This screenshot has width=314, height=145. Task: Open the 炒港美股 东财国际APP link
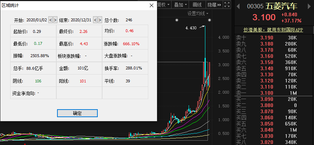click(x=273, y=30)
